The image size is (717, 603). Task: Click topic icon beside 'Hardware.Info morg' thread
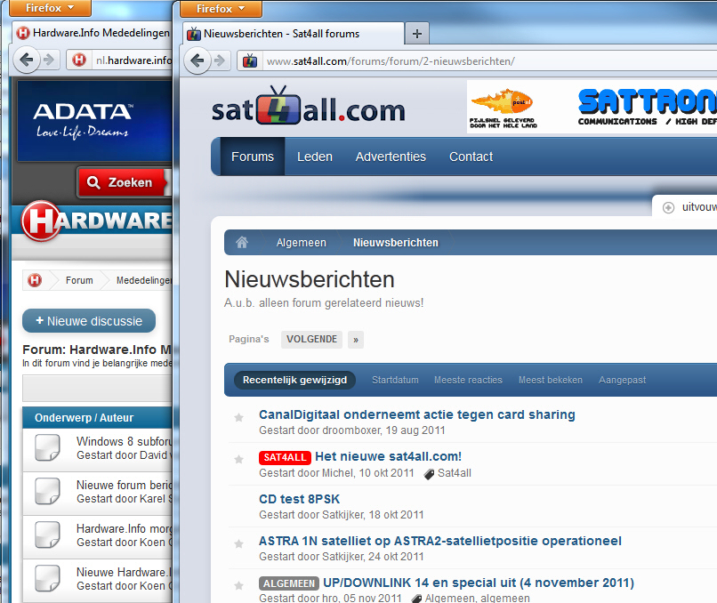tap(47, 535)
